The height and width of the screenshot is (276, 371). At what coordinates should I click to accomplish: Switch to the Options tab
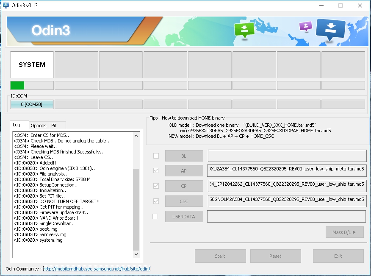[x=39, y=125]
